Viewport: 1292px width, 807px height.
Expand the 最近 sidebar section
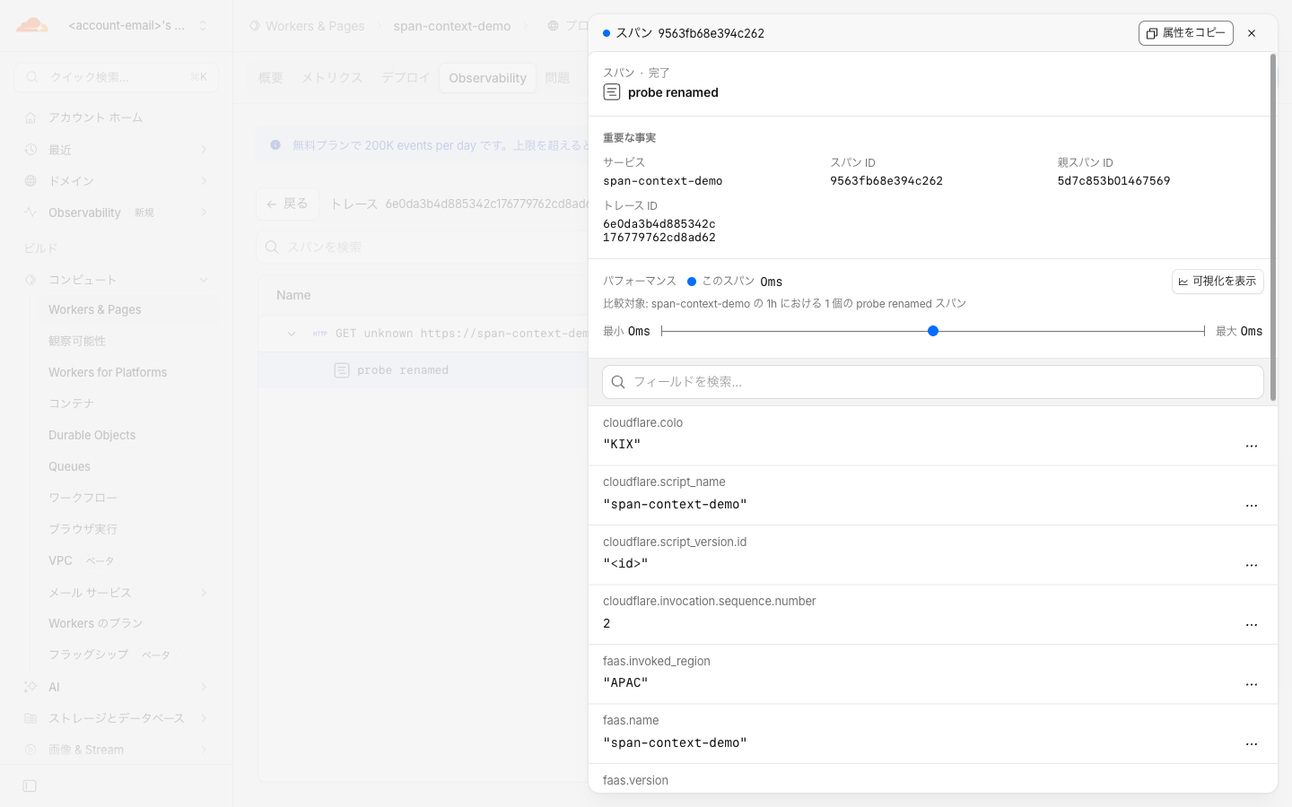pos(204,150)
